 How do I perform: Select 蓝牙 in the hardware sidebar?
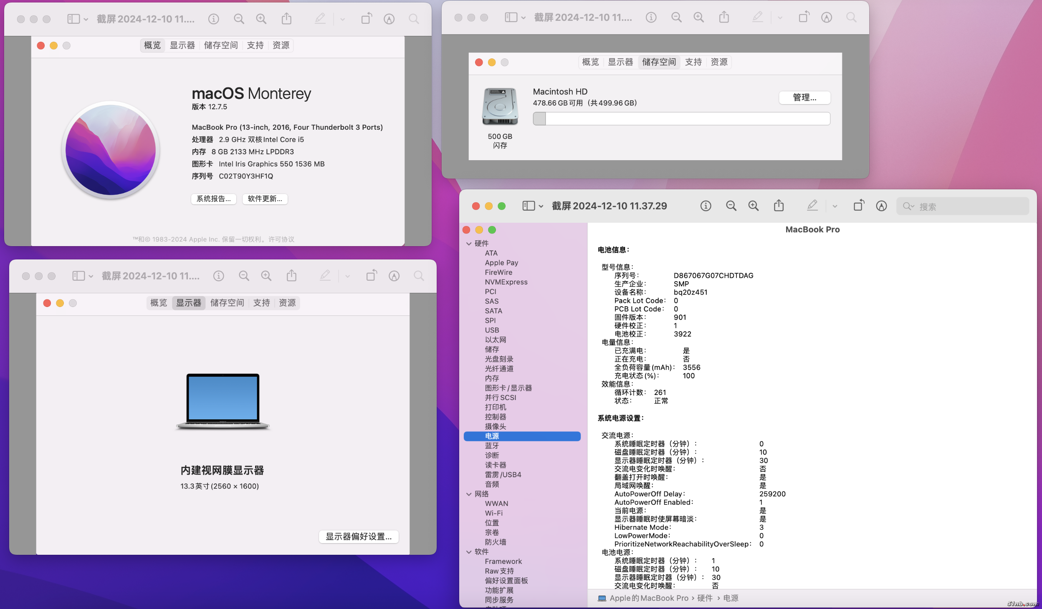point(492,446)
